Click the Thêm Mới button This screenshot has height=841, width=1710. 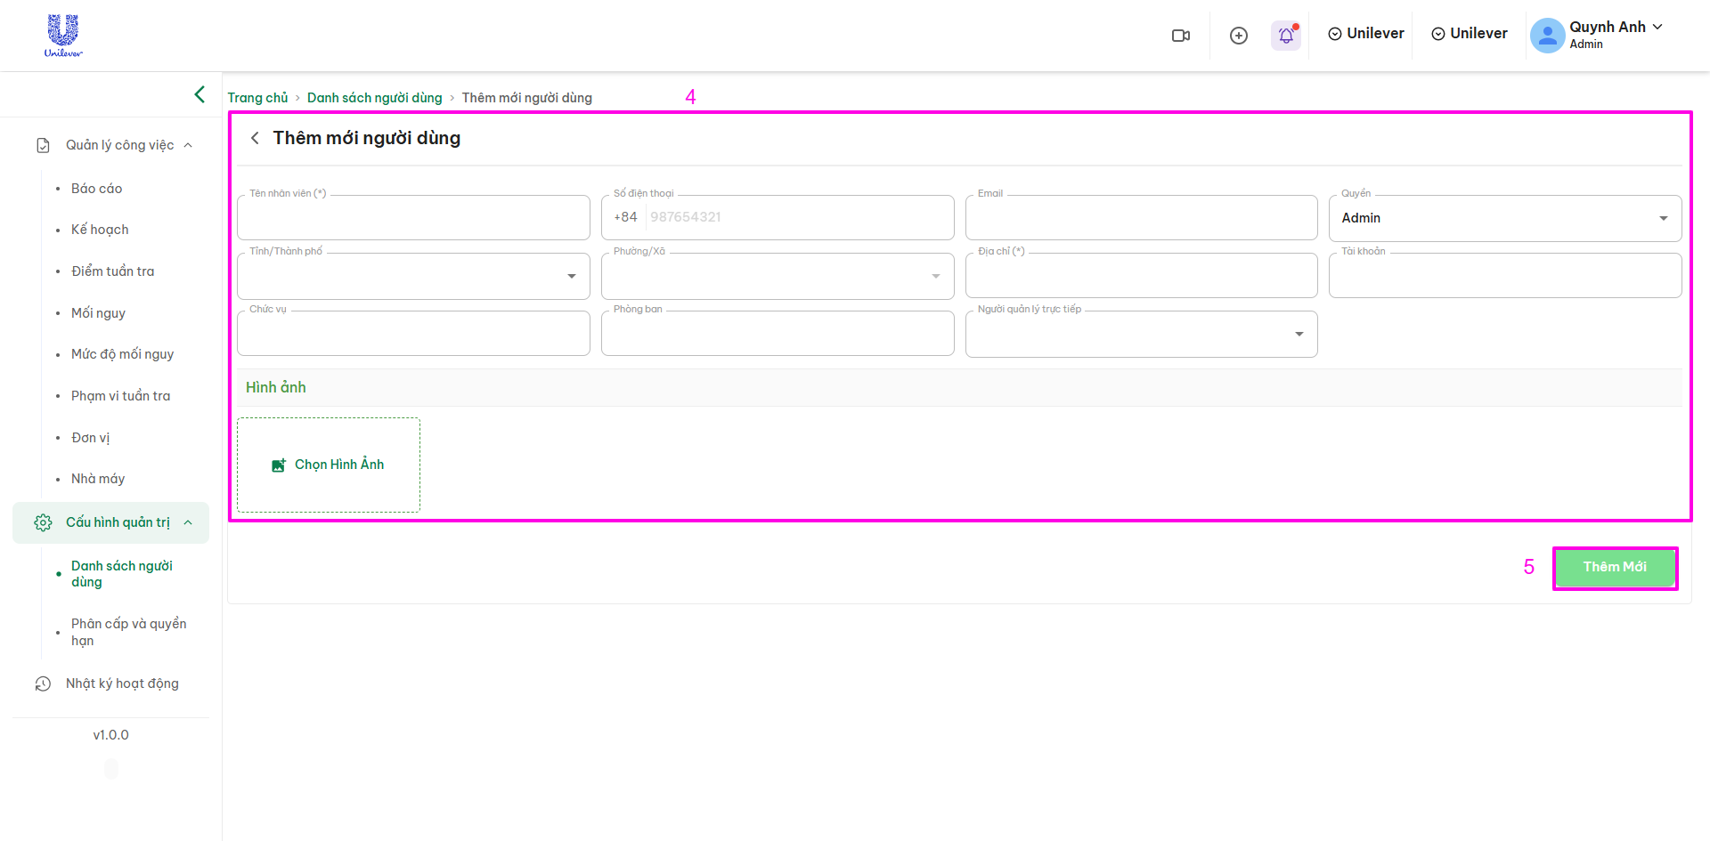[x=1615, y=567]
